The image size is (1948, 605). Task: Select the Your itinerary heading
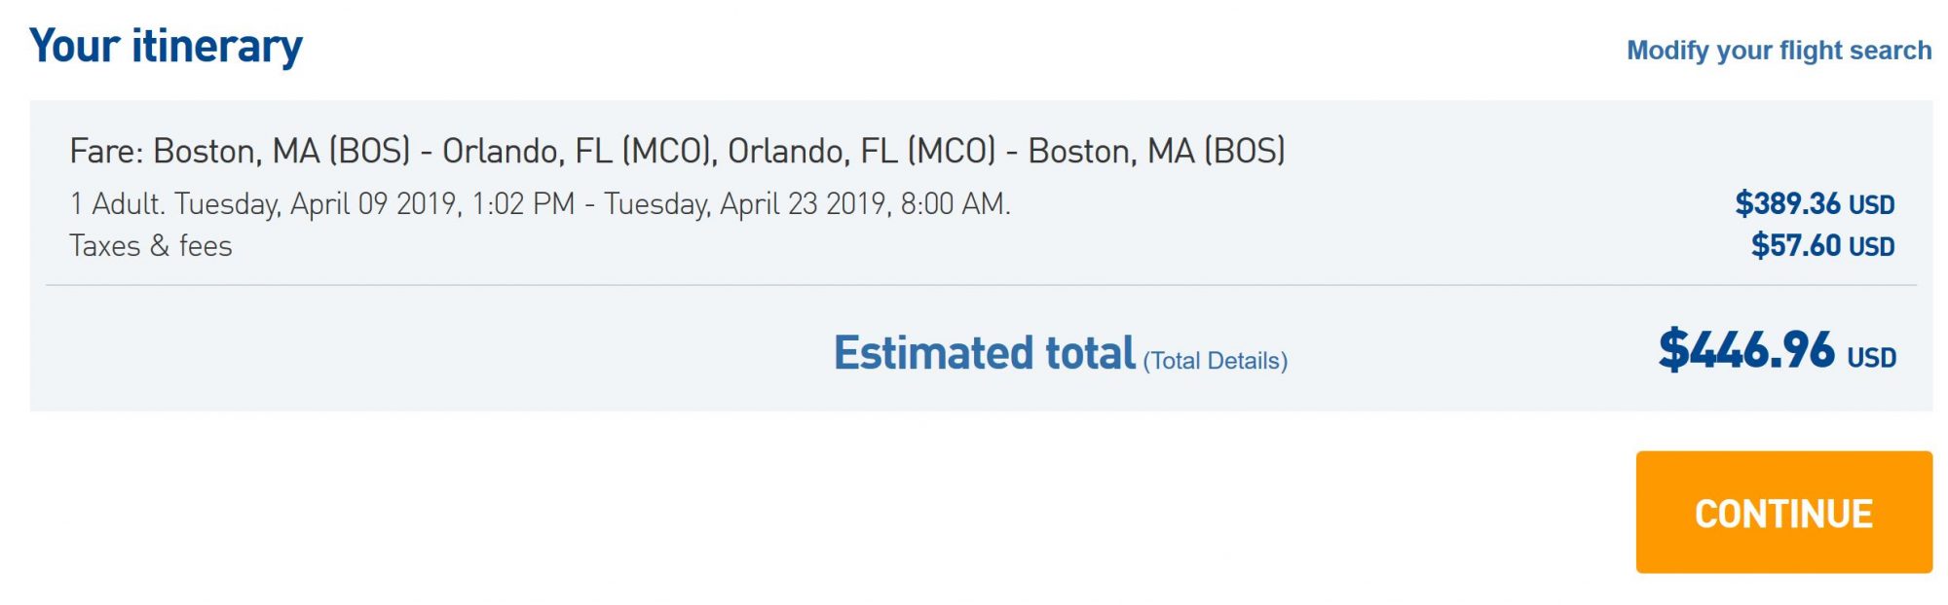click(166, 46)
